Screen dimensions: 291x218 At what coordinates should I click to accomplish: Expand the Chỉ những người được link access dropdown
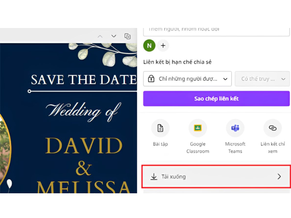(x=187, y=79)
